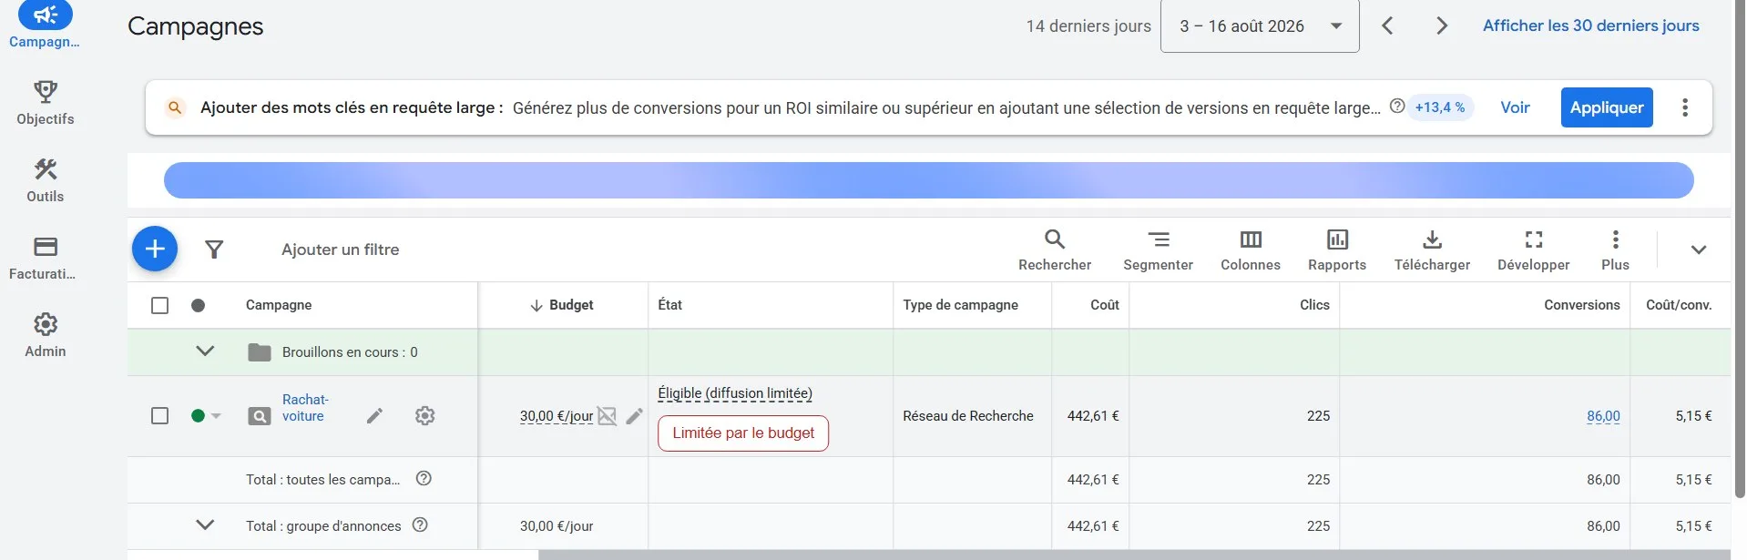Click the help icon beside +13,4 %
1747x560 pixels.
[x=1397, y=107]
